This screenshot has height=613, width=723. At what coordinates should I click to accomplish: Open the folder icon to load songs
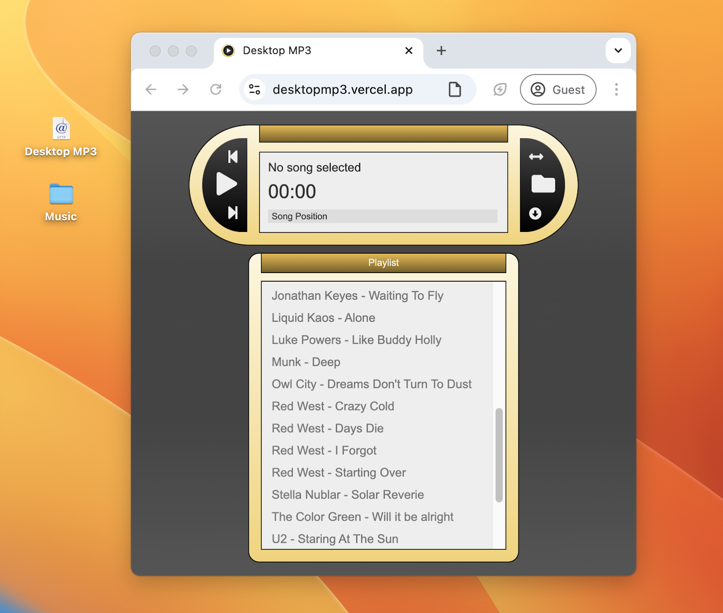pos(544,184)
